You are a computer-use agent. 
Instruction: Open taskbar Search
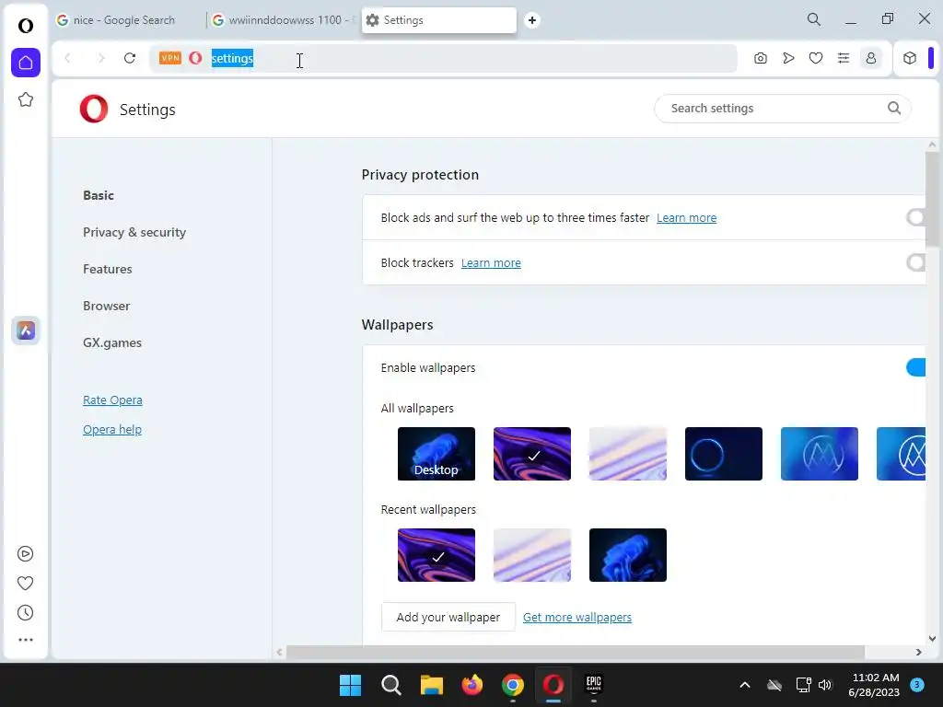point(390,685)
